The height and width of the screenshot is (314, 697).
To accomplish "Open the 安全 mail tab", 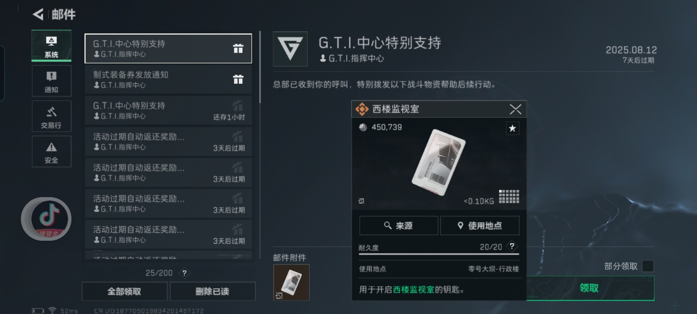I will click(51, 152).
